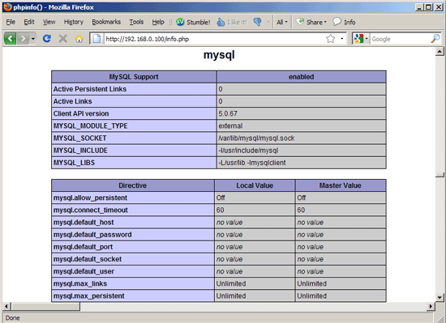Click the 'mysql' section heading
This screenshot has height=323, width=446.
(x=219, y=55)
